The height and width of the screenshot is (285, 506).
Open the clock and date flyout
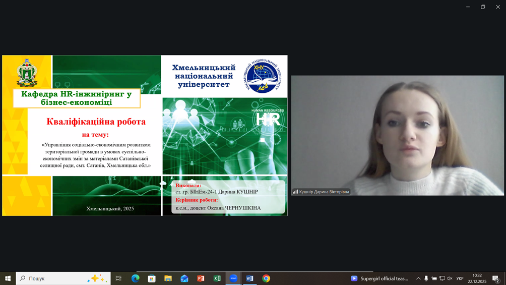pyautogui.click(x=477, y=278)
